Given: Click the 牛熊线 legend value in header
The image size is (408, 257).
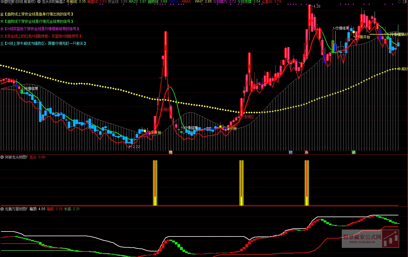Looking at the screenshot, I should [76, 1].
